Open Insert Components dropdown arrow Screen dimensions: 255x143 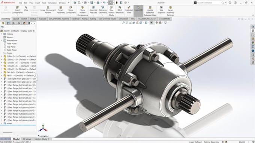(x=17, y=15)
